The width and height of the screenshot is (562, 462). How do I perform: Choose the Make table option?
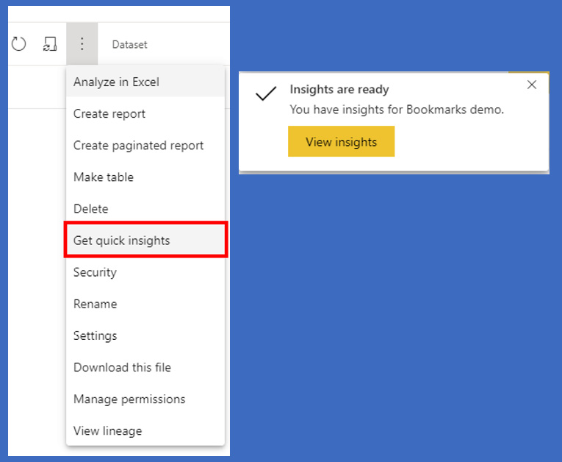[104, 177]
